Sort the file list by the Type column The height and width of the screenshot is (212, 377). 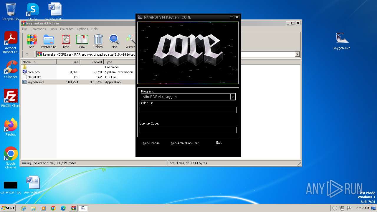[120, 62]
